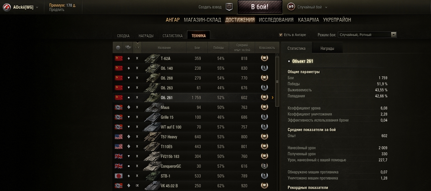431x191 pixels.
Task: Click the World of Tanks logo by ADckii[WG]
Action: (7, 7)
